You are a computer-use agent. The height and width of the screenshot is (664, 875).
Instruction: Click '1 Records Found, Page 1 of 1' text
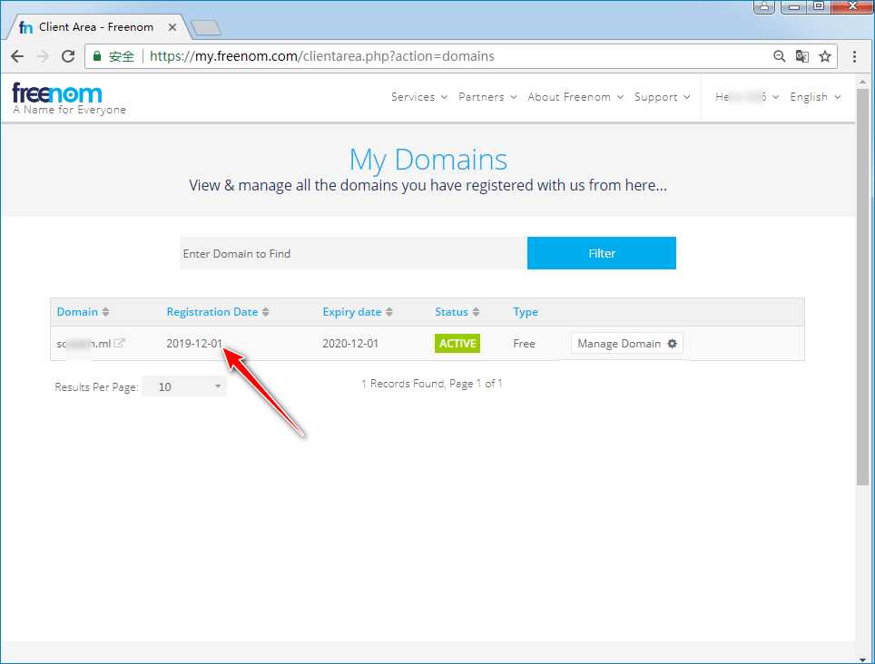(x=431, y=384)
